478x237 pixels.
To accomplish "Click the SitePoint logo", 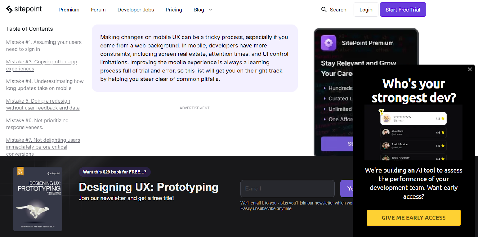I will tap(24, 9).
